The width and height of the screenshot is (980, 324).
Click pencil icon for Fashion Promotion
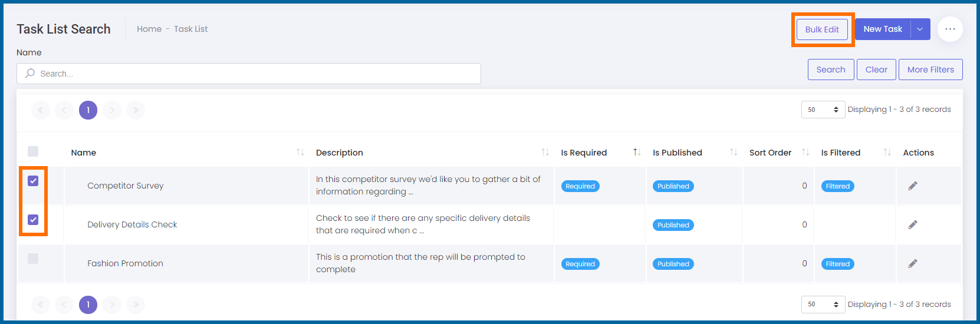tap(913, 264)
